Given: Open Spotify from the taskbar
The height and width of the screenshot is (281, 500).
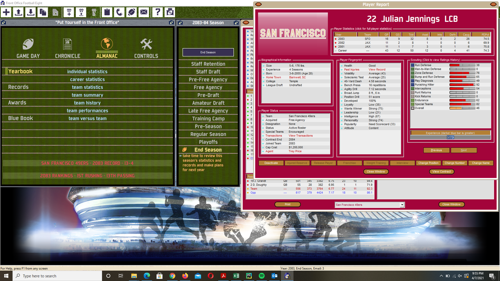Looking at the screenshot, I should pyautogui.click(x=261, y=276).
